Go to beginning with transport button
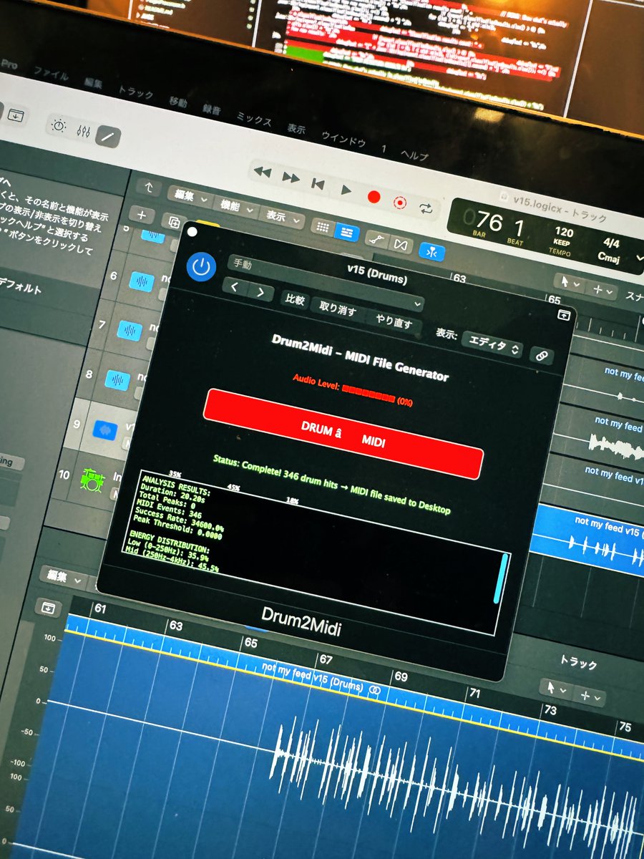 click(x=318, y=183)
